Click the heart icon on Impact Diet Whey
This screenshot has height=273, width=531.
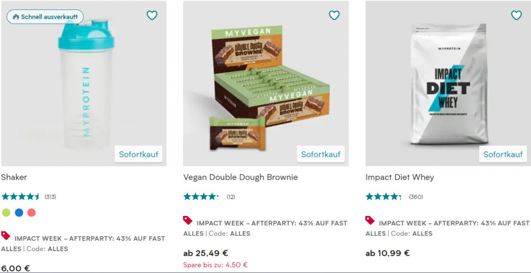pyautogui.click(x=516, y=15)
